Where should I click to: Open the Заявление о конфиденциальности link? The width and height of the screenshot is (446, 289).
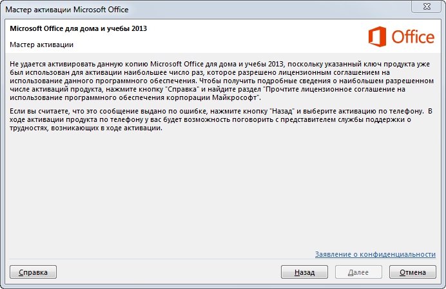tap(375, 254)
